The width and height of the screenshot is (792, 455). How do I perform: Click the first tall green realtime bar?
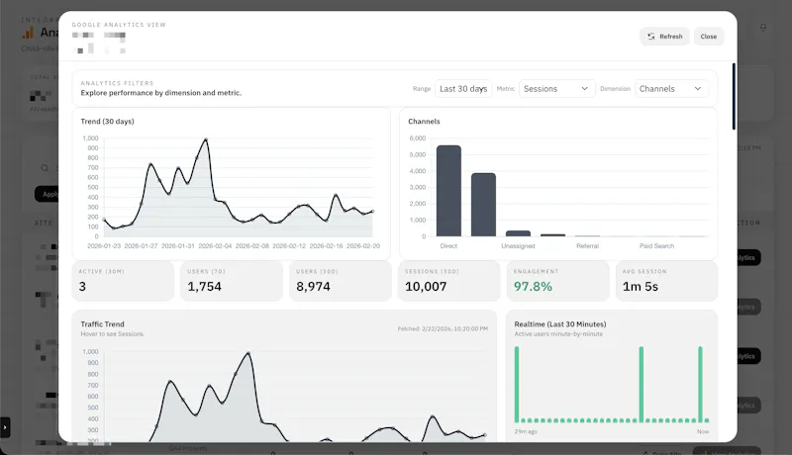[x=517, y=385]
